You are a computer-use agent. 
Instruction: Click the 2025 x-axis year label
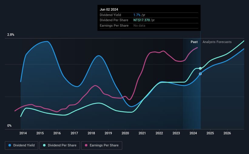click(210, 133)
